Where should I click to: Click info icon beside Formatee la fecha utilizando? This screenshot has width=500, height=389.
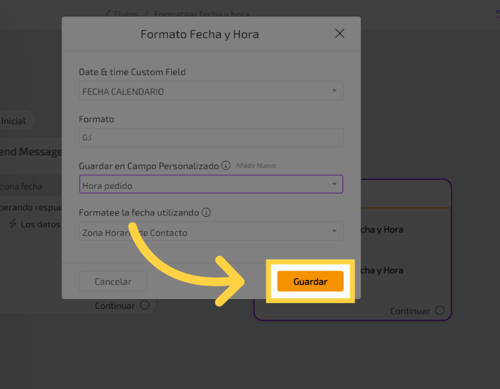click(206, 213)
